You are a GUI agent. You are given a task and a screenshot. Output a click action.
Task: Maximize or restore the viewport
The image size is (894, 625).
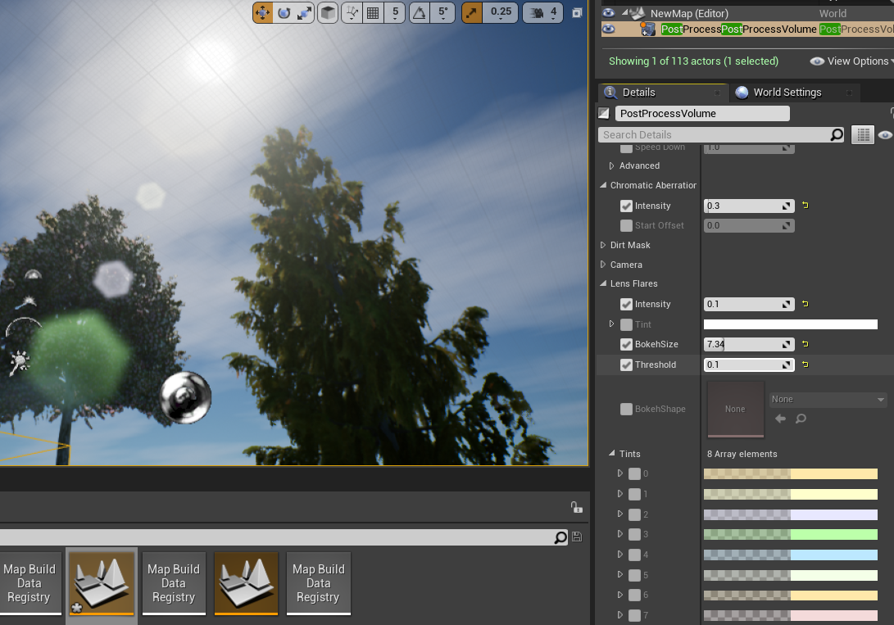(577, 12)
